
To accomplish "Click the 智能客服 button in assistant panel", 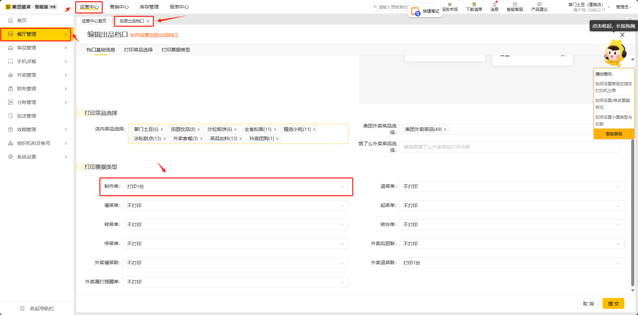I will point(614,134).
